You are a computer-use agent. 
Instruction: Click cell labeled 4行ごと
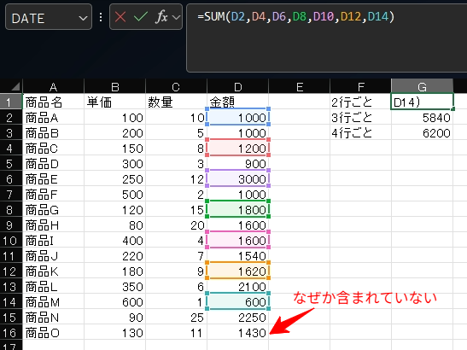[360, 133]
